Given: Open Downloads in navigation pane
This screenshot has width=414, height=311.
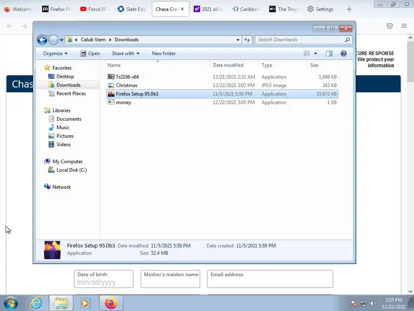Looking at the screenshot, I should click(x=68, y=85).
